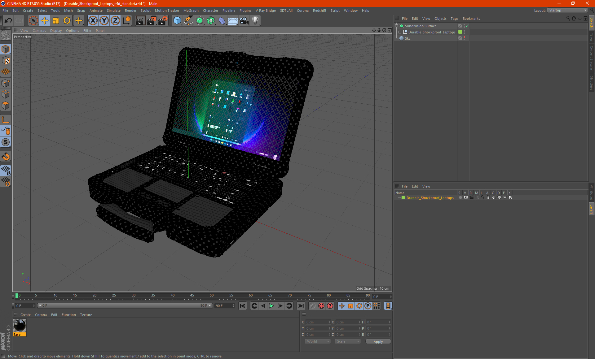Select the Live Selection tool
This screenshot has width=595, height=359.
[33, 21]
